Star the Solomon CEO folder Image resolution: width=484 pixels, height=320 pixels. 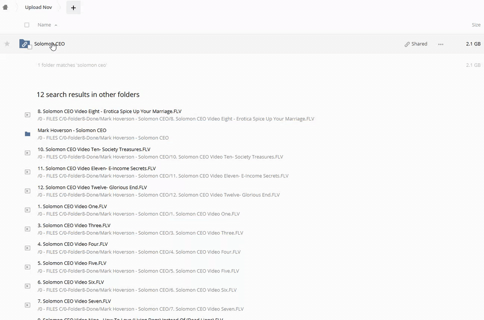pos(7,44)
